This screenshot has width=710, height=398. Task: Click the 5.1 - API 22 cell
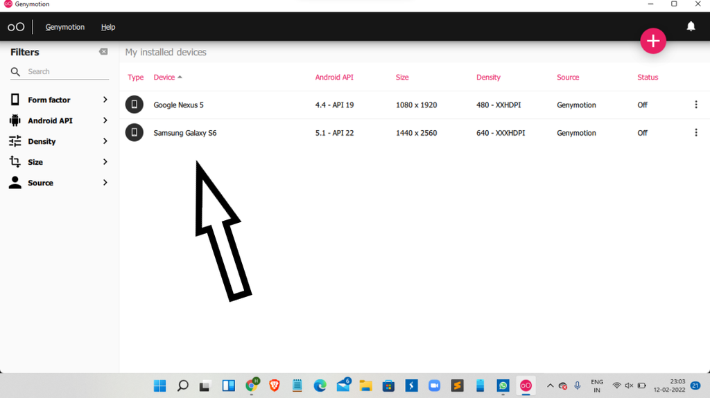(x=334, y=133)
